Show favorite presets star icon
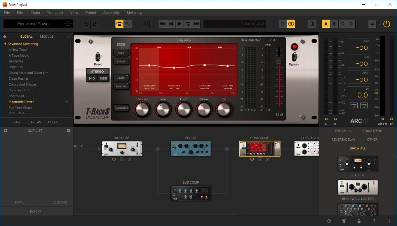 coord(5,37)
